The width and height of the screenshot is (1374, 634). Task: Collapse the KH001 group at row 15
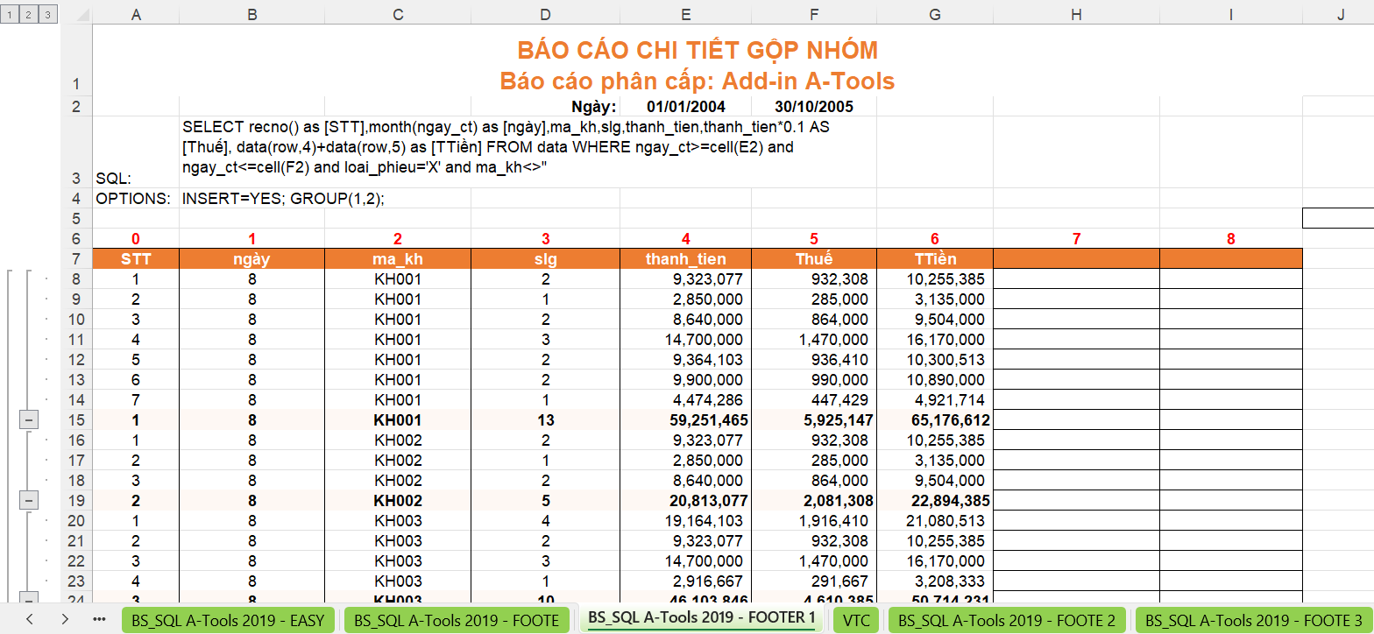click(x=28, y=420)
